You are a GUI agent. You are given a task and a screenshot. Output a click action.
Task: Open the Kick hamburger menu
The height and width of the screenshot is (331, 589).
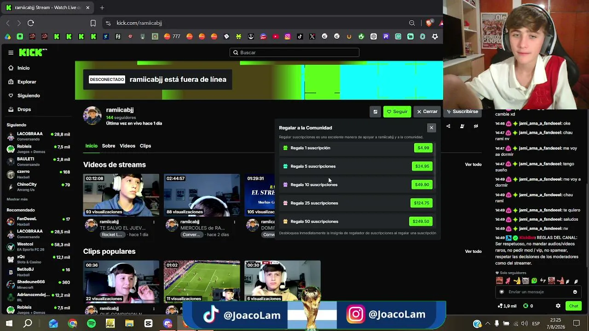(x=11, y=52)
